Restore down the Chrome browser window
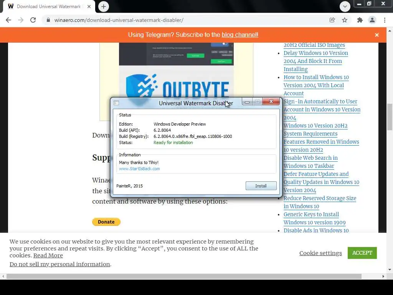393x295 pixels. [369, 4]
